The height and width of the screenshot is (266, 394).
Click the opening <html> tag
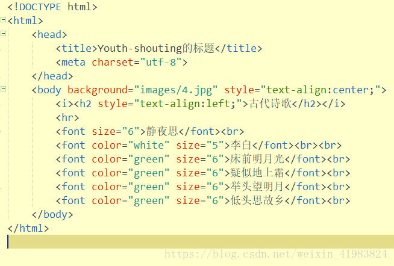[x=25, y=21]
